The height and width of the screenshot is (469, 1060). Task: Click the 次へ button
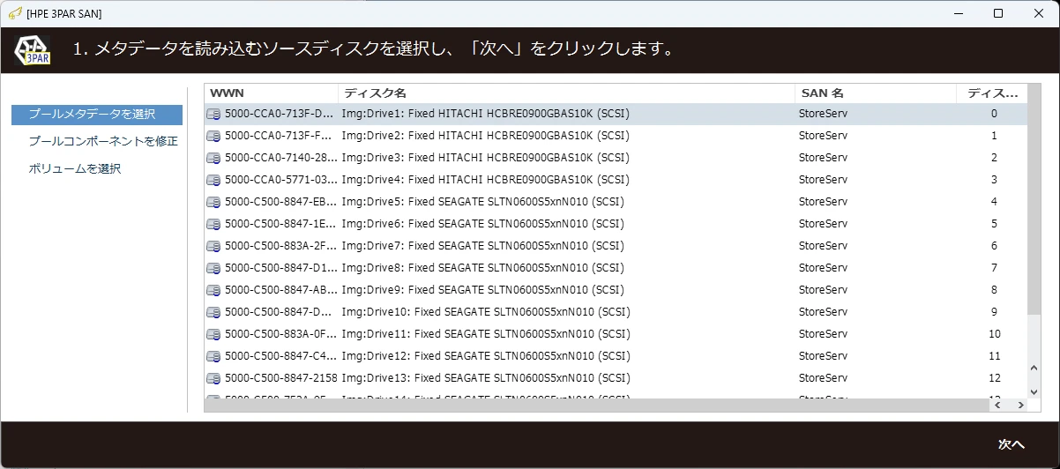tap(1011, 444)
